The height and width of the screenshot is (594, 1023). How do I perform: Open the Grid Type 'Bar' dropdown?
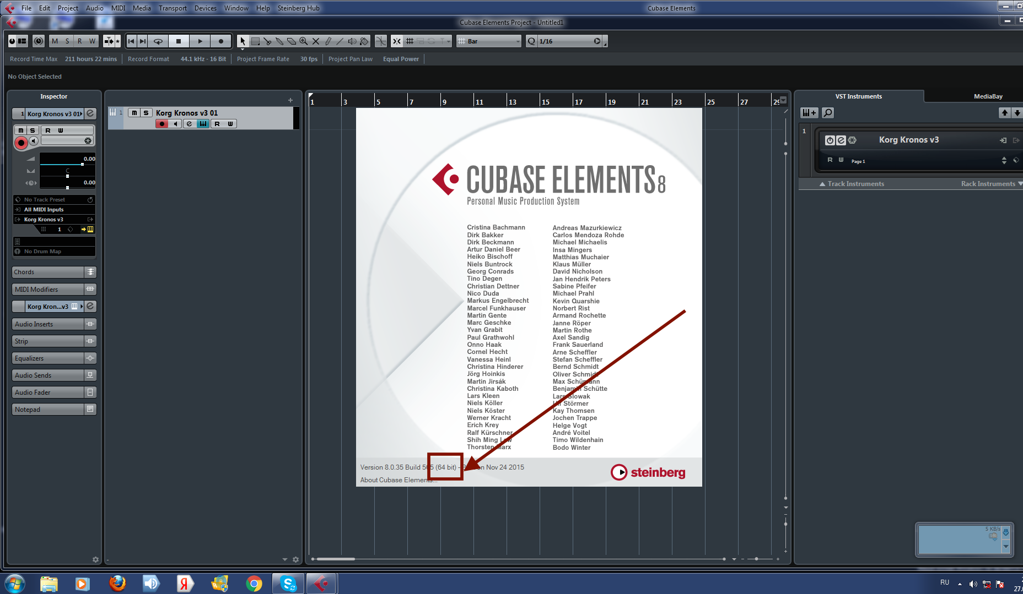(x=488, y=41)
